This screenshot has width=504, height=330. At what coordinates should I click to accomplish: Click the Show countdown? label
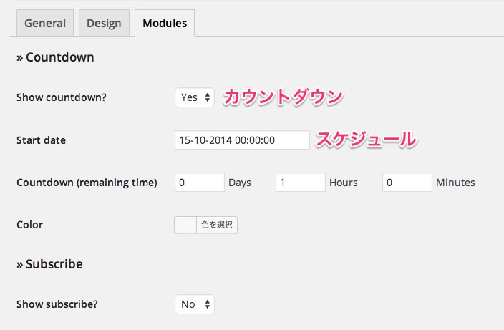click(x=62, y=97)
